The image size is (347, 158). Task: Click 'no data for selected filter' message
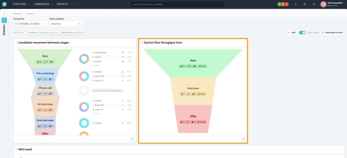(108, 91)
